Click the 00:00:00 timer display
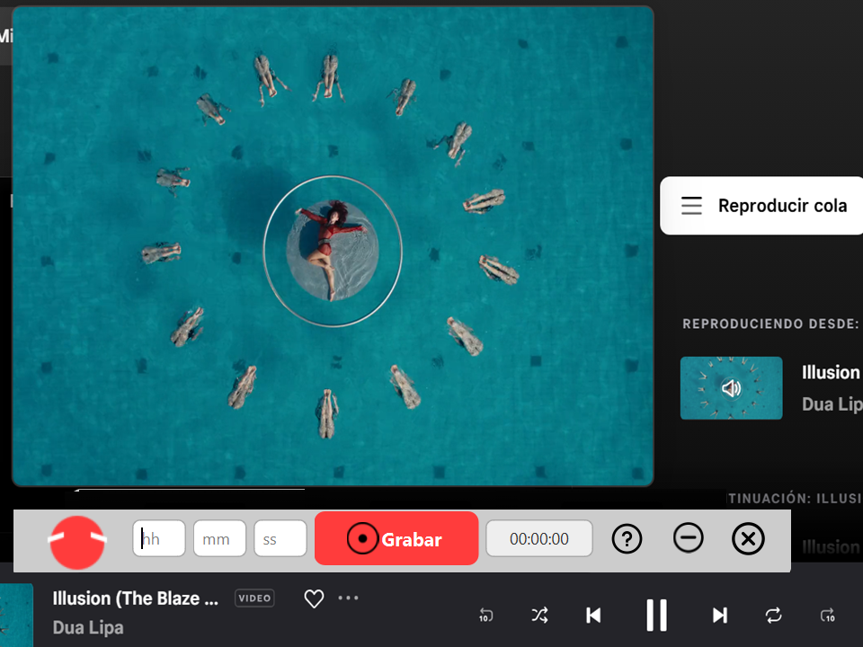This screenshot has height=647, width=863. pos(538,539)
